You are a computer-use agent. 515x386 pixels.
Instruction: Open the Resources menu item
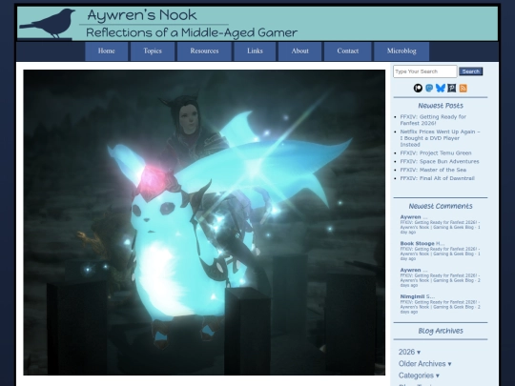[x=204, y=51]
